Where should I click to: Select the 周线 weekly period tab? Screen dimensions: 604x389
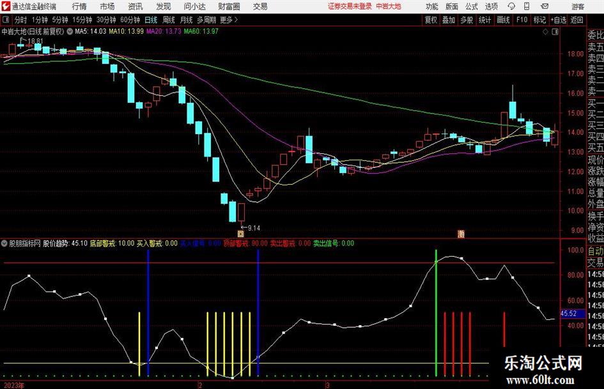click(169, 20)
